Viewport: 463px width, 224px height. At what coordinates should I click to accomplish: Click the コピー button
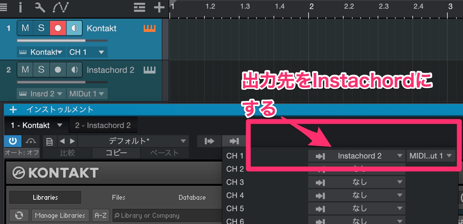(116, 153)
